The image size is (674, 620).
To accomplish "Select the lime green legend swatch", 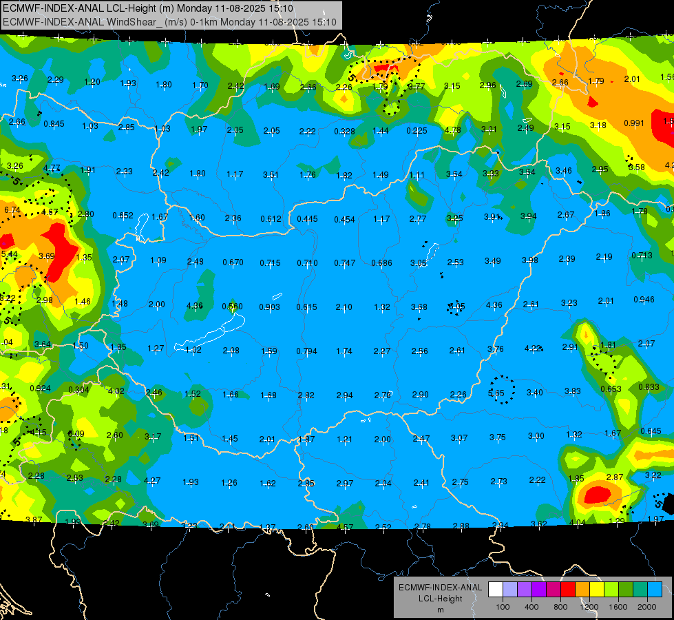I will coord(611,590).
